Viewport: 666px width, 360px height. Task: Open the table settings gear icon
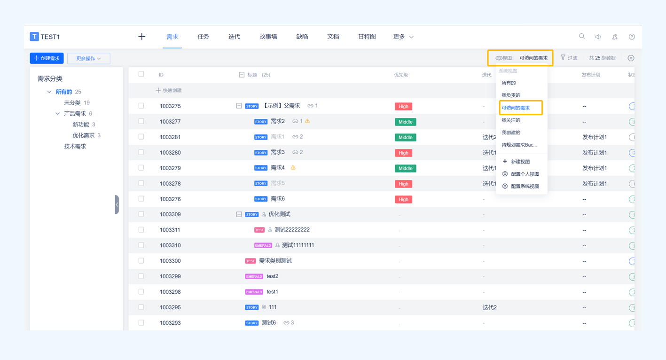[x=631, y=58]
